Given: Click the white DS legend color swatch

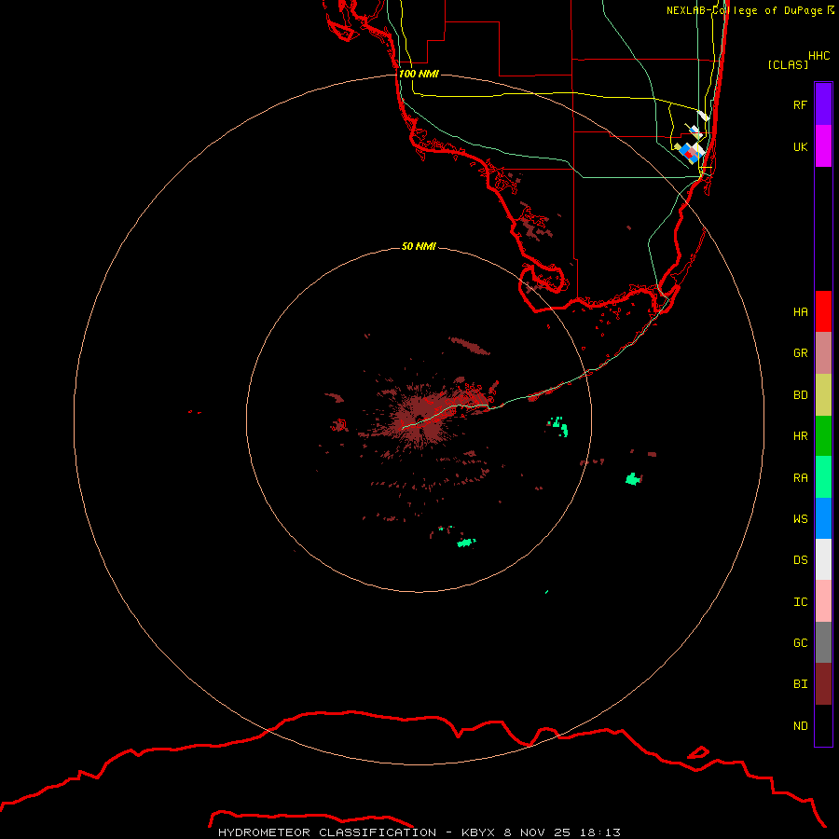Looking at the screenshot, I should [x=823, y=559].
